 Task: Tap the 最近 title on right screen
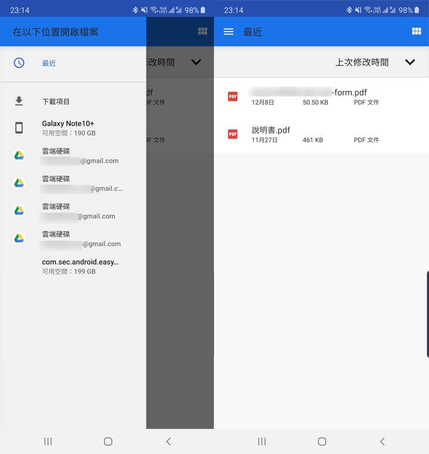(253, 32)
